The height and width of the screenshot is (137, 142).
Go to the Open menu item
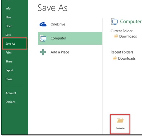click(9, 26)
